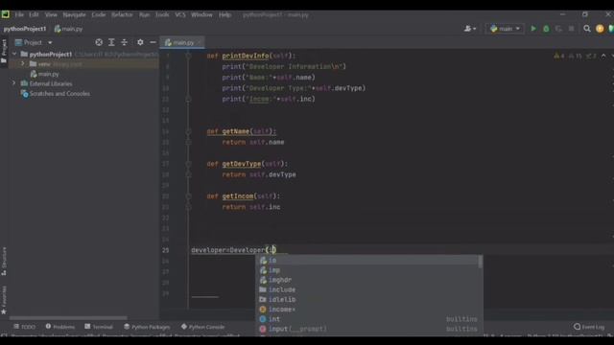The image size is (614, 345).
Task: Close the main.py editor tab
Action: [199, 42]
